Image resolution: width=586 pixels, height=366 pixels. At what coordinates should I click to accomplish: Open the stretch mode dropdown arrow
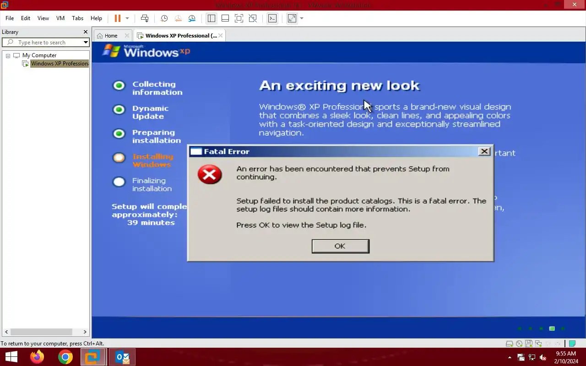302,18
